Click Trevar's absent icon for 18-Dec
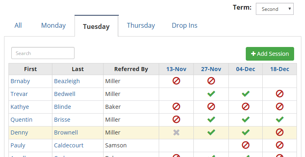Image resolution: width=305 pixels, height=157 pixels. click(280, 94)
